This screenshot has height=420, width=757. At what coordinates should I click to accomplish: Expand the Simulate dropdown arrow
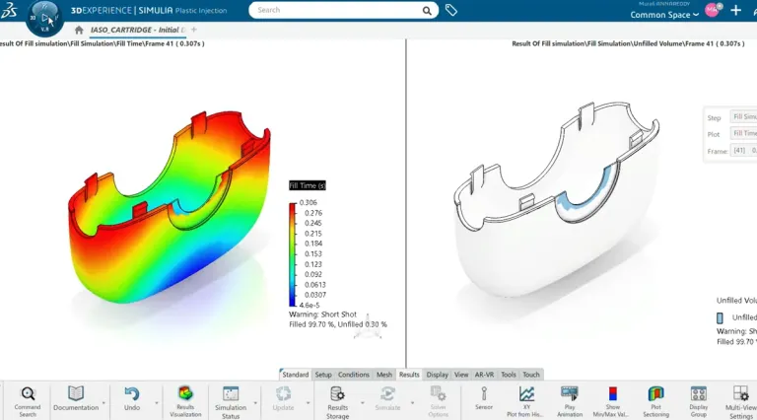click(412, 402)
